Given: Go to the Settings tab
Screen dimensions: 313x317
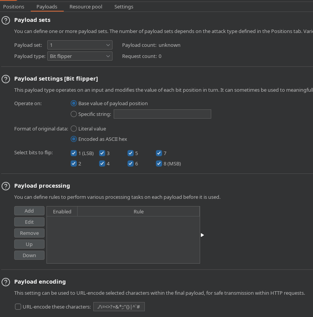Looking at the screenshot, I should click(124, 7).
